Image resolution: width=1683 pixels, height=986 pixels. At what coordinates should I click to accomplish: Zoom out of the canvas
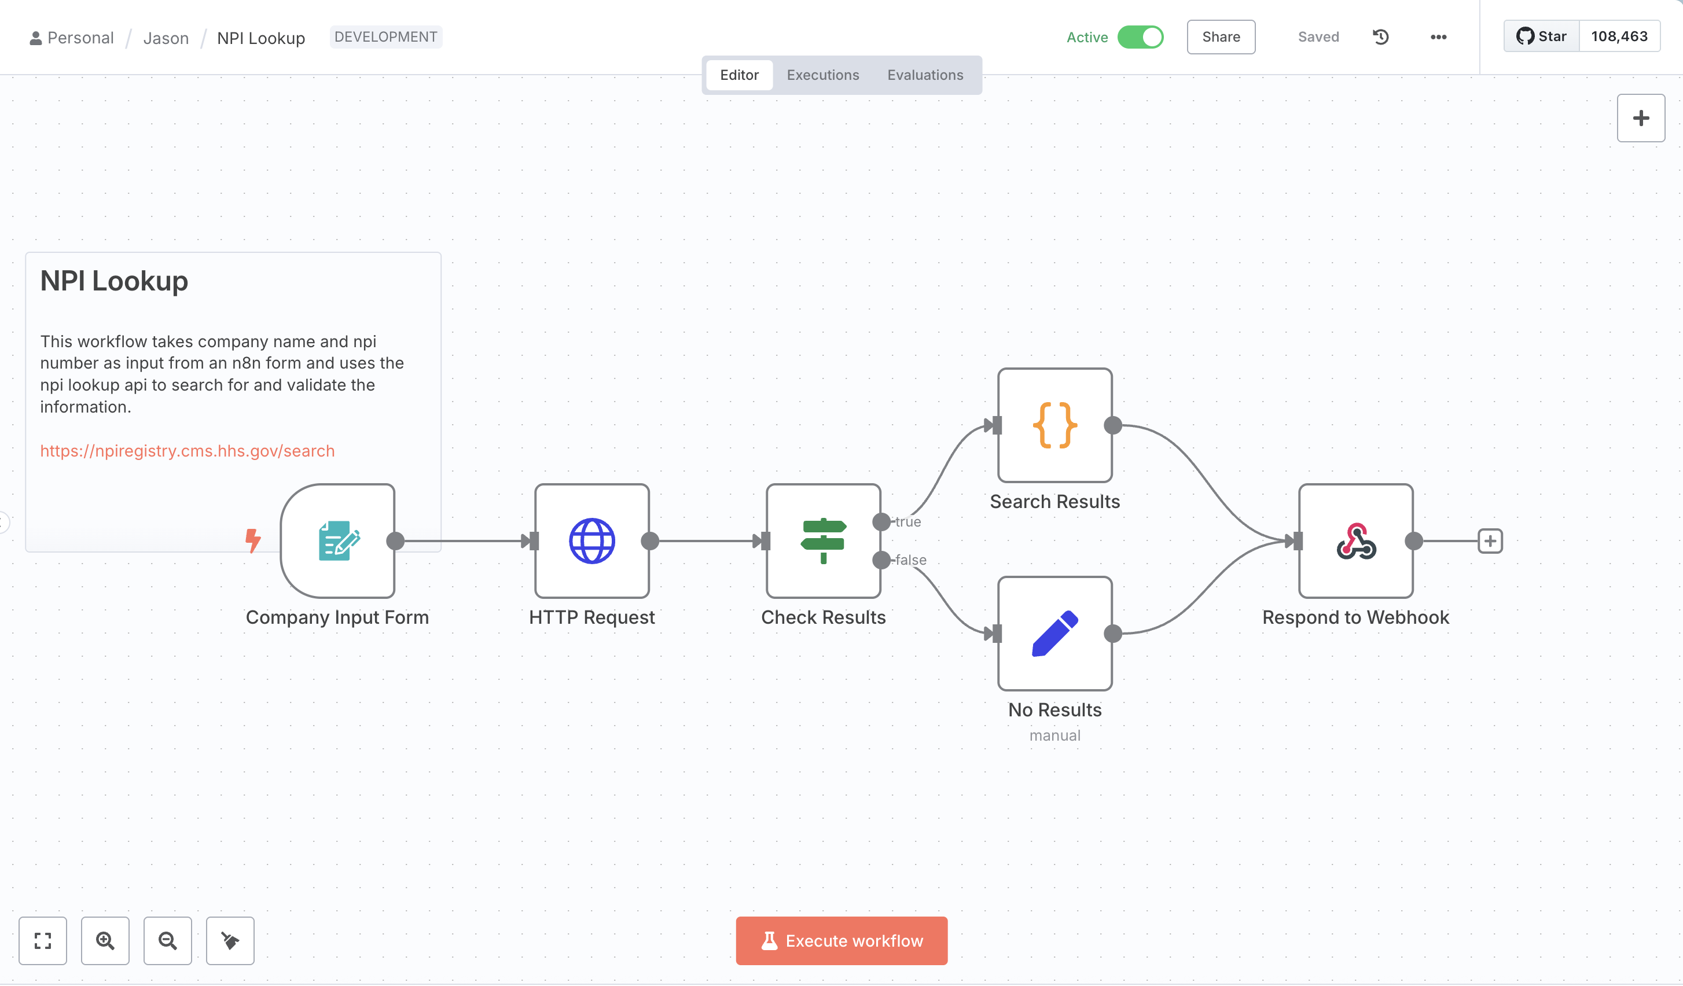(x=167, y=941)
